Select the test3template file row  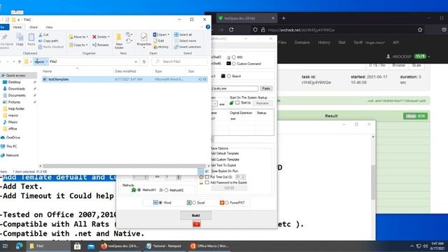click(125, 79)
